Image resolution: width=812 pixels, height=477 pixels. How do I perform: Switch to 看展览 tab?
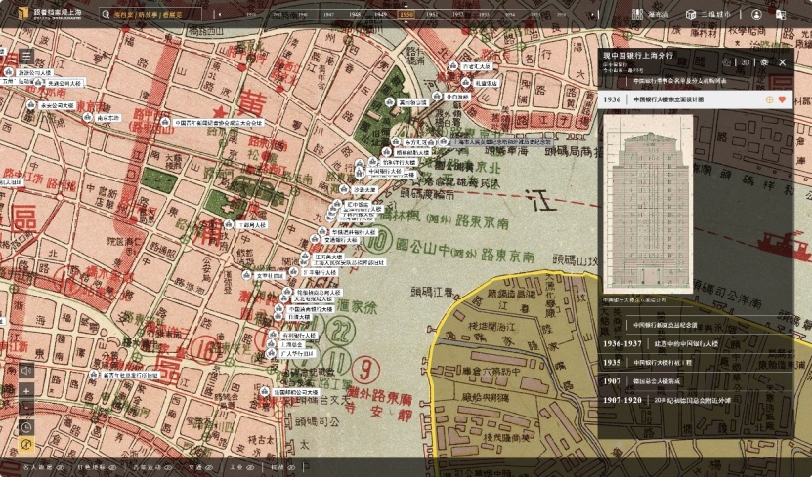click(171, 14)
